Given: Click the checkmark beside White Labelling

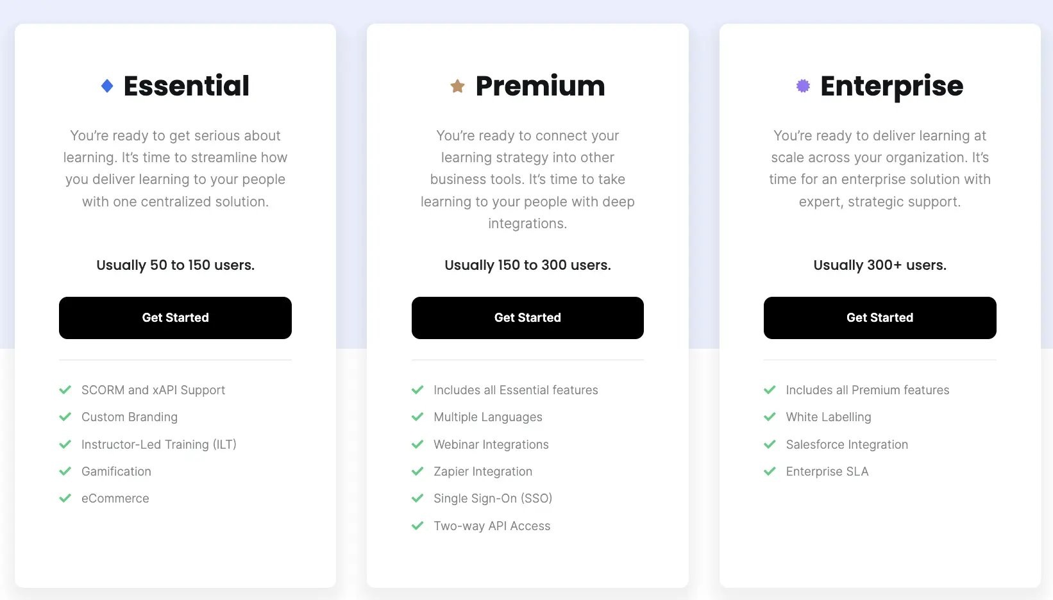Looking at the screenshot, I should point(770,417).
